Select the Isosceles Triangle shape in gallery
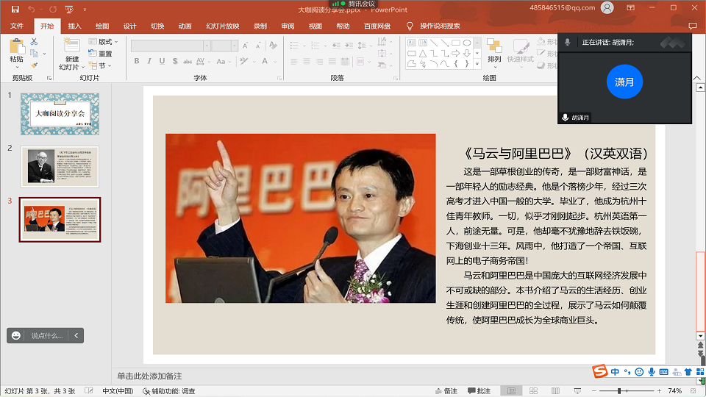The height and width of the screenshot is (397, 706). tap(423, 54)
